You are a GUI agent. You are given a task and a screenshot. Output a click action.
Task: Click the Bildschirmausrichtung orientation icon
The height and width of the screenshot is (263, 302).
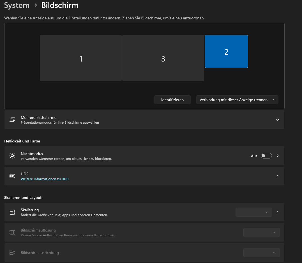(x=12, y=253)
